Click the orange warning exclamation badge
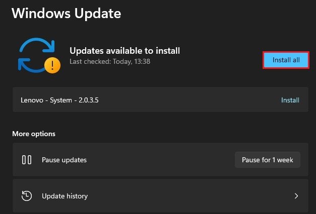Viewport: 316px width, 214px height. (53, 65)
